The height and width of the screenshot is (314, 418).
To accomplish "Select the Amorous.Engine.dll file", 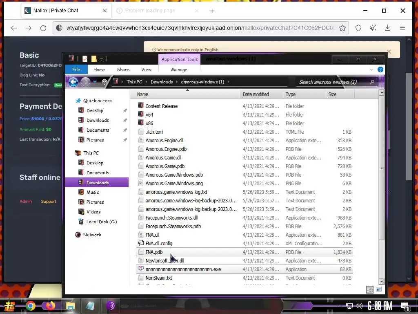I will click(x=244, y=141).
